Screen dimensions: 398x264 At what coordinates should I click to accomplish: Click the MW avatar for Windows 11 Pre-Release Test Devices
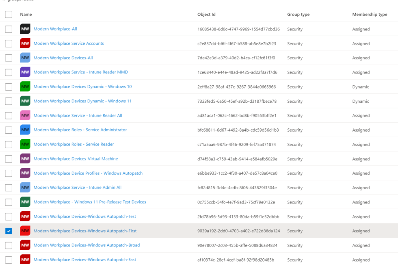point(25,202)
